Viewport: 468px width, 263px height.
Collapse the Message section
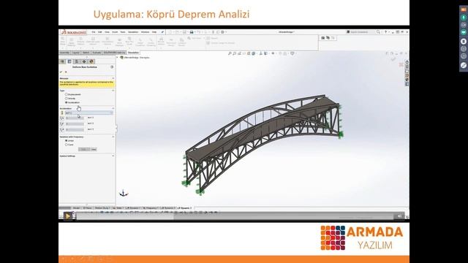[113, 78]
